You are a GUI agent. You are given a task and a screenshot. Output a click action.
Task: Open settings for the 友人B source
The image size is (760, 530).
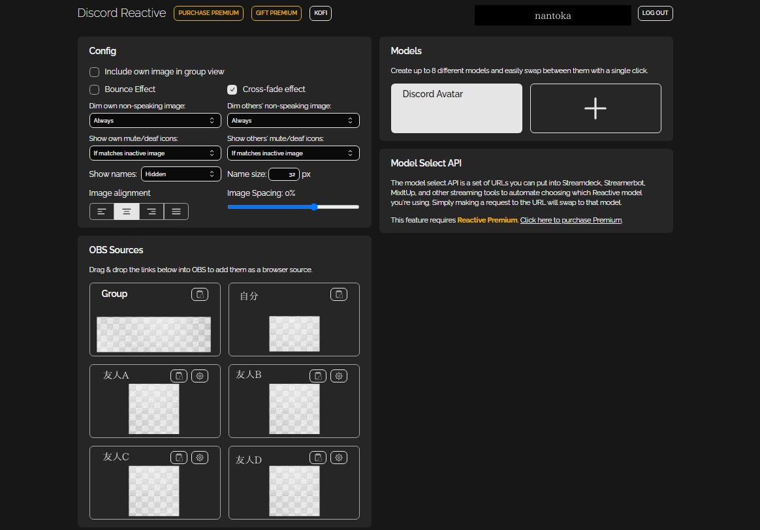339,375
